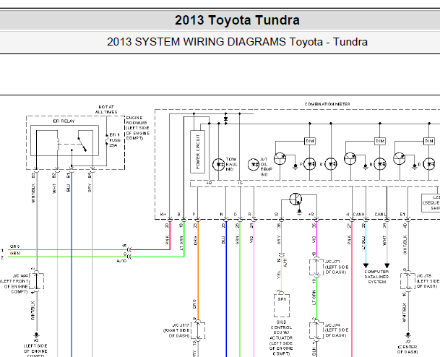Click the 'J/C J71 (LEFT SIDE OF DASH)' label
440x357 pixels.
point(337,267)
